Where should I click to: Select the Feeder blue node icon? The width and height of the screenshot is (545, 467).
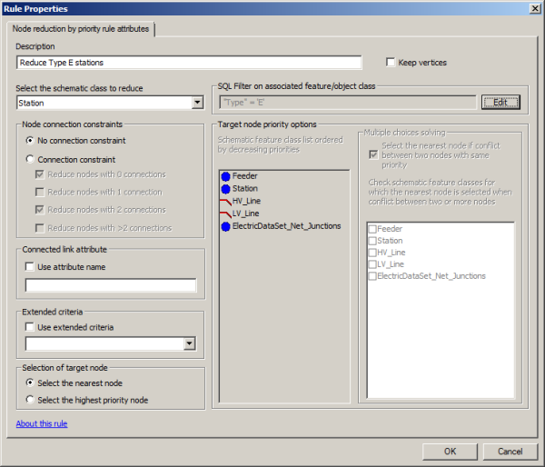click(x=225, y=175)
